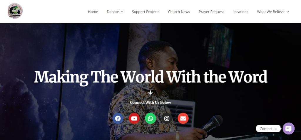Open the purple chat widget bubble
This screenshot has height=140, width=301.
pyautogui.click(x=289, y=129)
